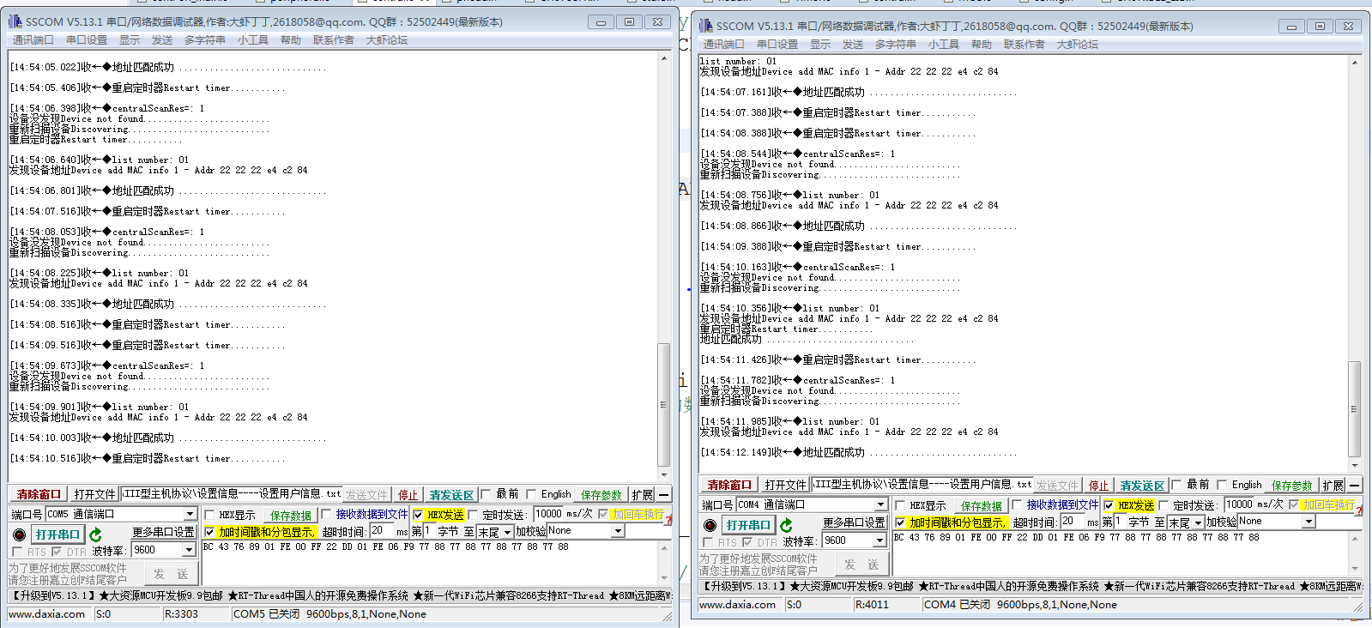Click 清除窗口 button in COM5 window

click(39, 495)
